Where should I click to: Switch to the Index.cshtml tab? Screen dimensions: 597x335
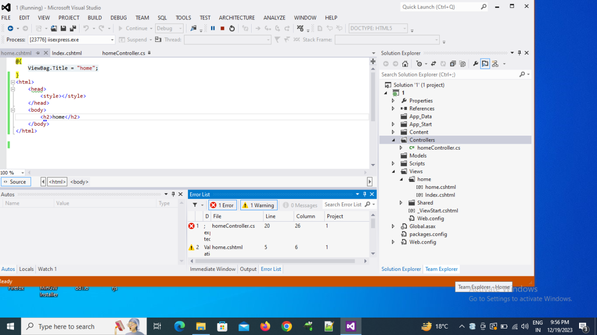(67, 53)
